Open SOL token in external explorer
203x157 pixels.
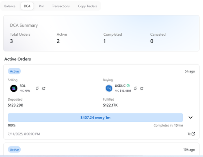pos(44,88)
